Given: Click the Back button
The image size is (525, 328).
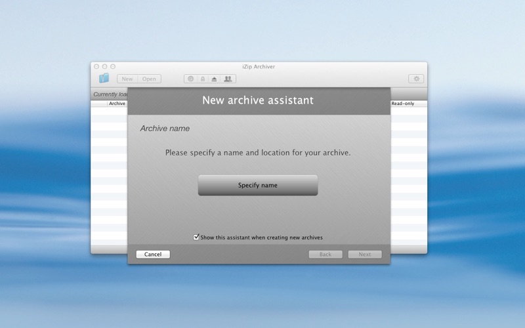Looking at the screenshot, I should pyautogui.click(x=325, y=255).
